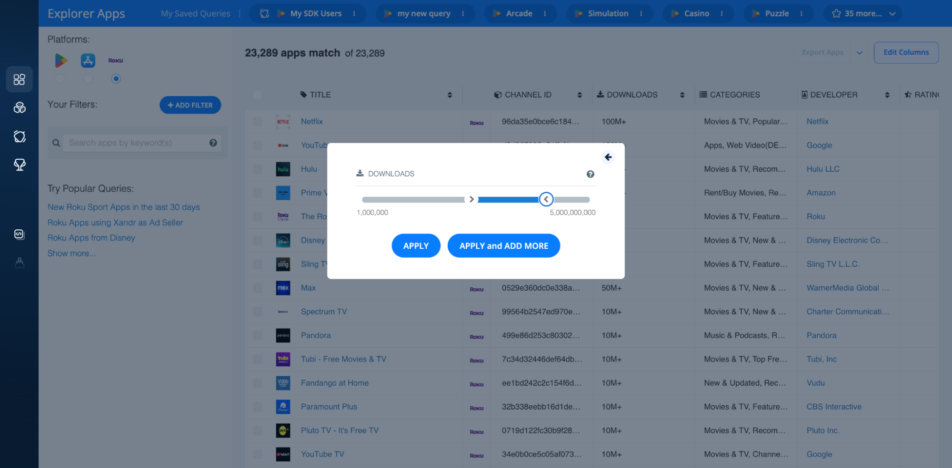Open the Export Apps dropdown arrow
This screenshot has width=952, height=468.
coord(860,53)
